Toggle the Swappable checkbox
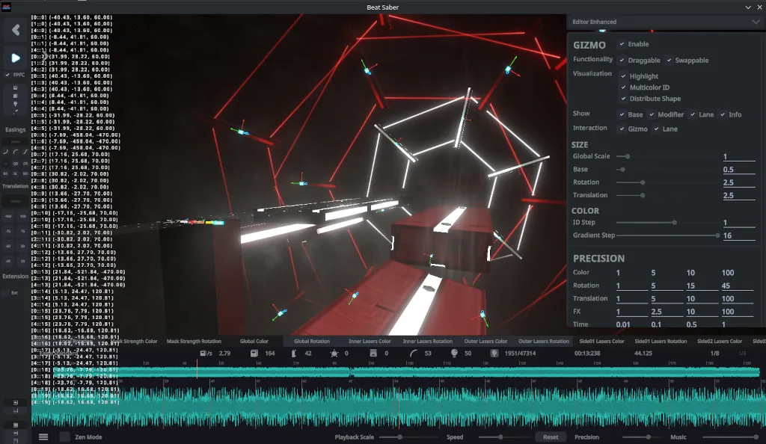Viewport: 766px width, 444px height. tap(669, 60)
